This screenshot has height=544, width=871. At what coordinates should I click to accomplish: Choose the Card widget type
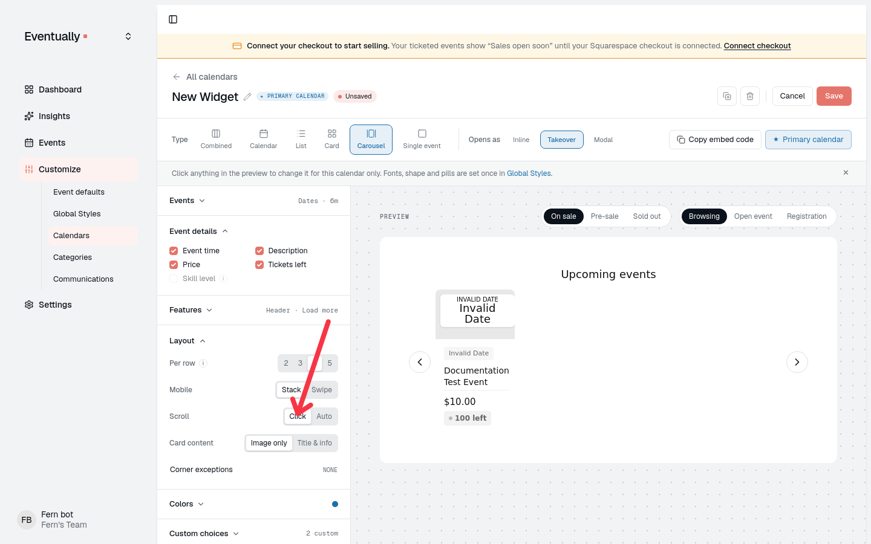tap(332, 140)
